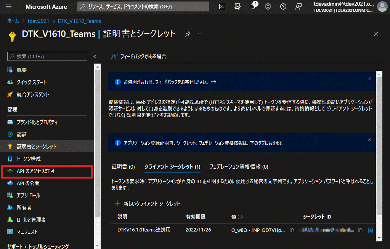Open the portal settings gear
Viewport: 390px width, 249px height.
tap(268, 6)
